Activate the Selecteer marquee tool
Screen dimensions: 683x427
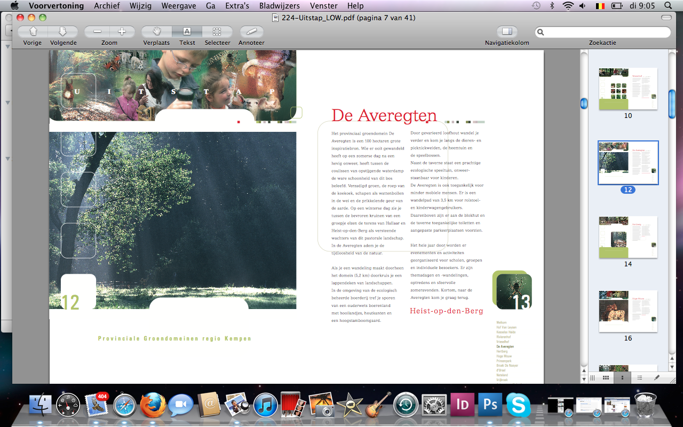coord(217,31)
